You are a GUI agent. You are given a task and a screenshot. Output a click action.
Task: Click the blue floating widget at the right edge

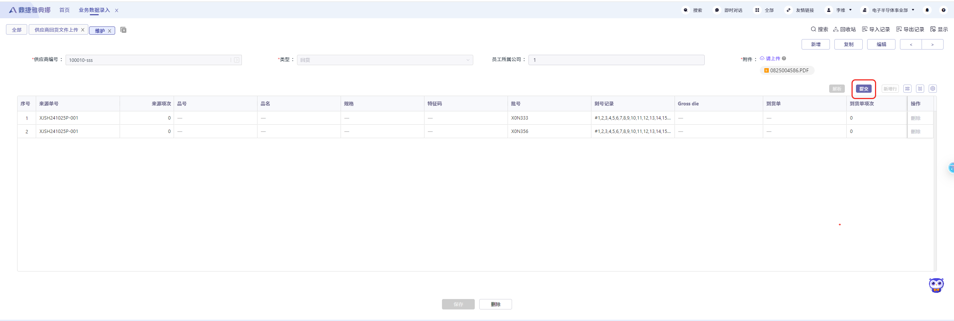click(x=951, y=168)
